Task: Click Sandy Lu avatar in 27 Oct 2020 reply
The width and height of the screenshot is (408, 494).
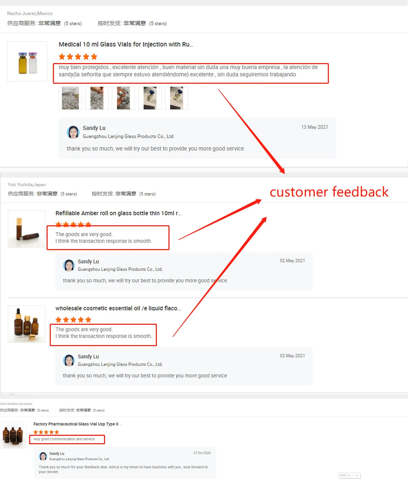Action: coord(43,456)
